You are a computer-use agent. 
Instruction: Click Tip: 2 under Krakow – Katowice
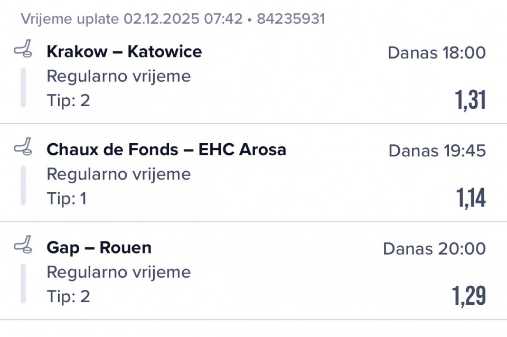pos(68,100)
